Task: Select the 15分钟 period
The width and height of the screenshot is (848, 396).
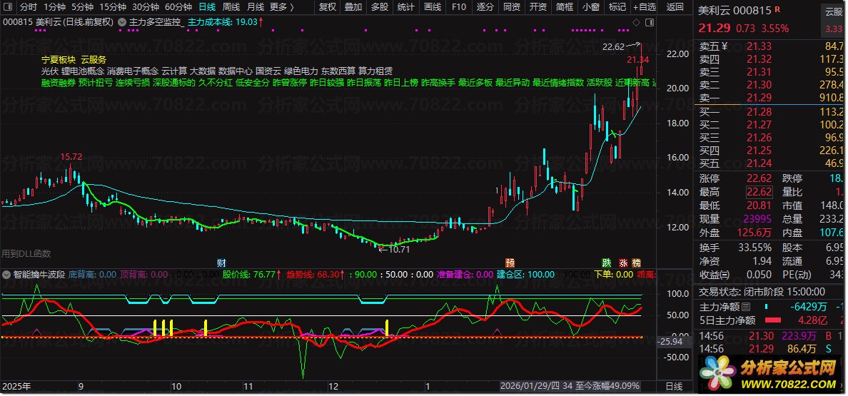Action: click(113, 7)
